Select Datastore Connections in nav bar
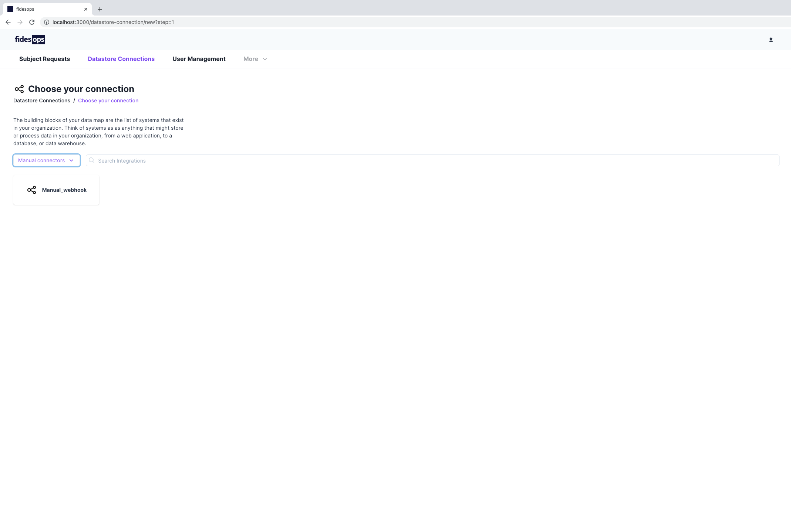The height and width of the screenshot is (531, 791). click(x=121, y=59)
